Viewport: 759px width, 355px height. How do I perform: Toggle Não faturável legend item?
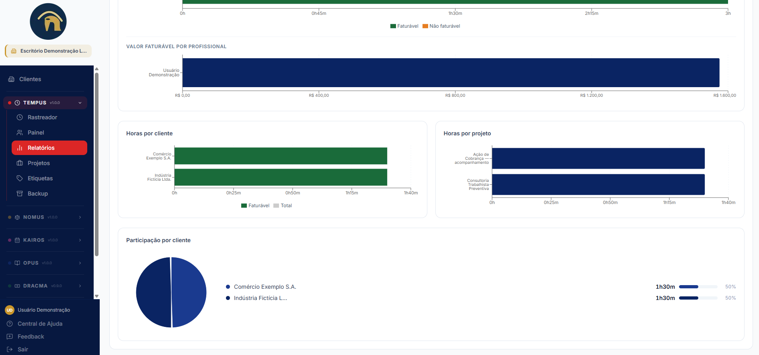coord(441,26)
